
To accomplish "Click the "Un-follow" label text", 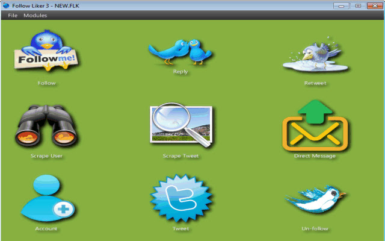I will pyautogui.click(x=315, y=229).
